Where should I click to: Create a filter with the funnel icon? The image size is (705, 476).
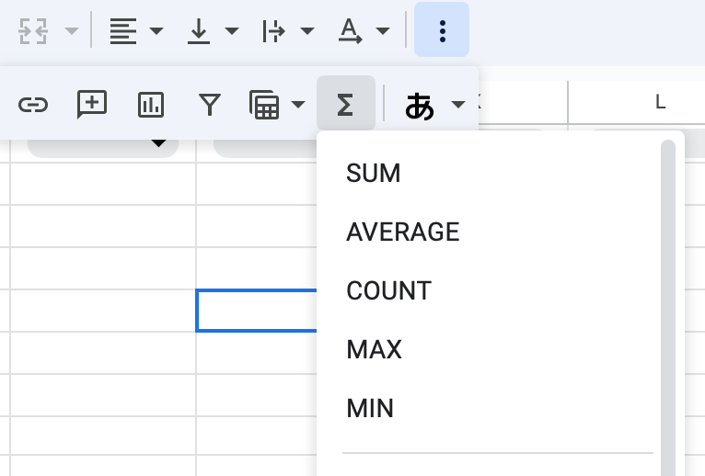(210, 105)
